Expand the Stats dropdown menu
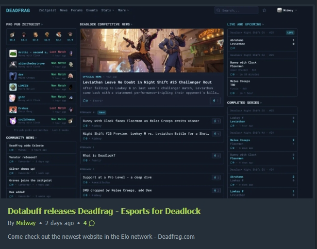 point(108,10)
